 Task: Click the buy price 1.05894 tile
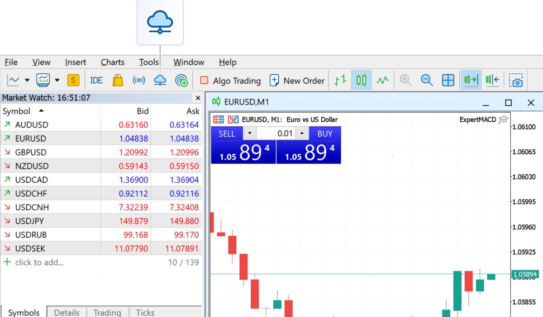(x=309, y=152)
